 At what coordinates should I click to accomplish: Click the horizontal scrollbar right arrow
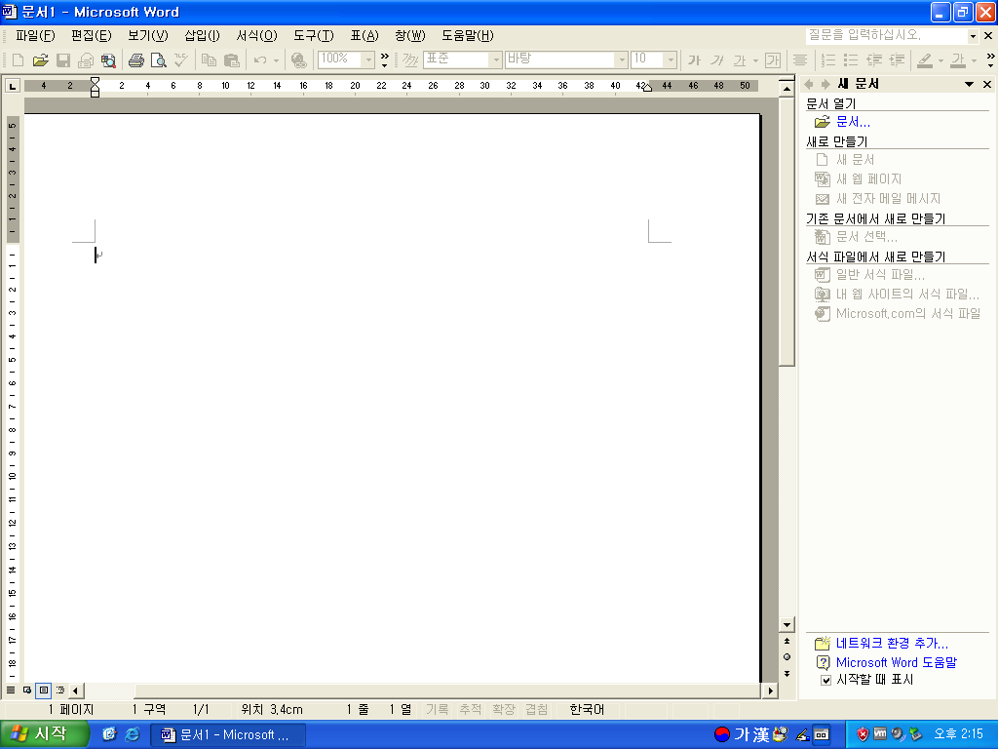click(771, 690)
